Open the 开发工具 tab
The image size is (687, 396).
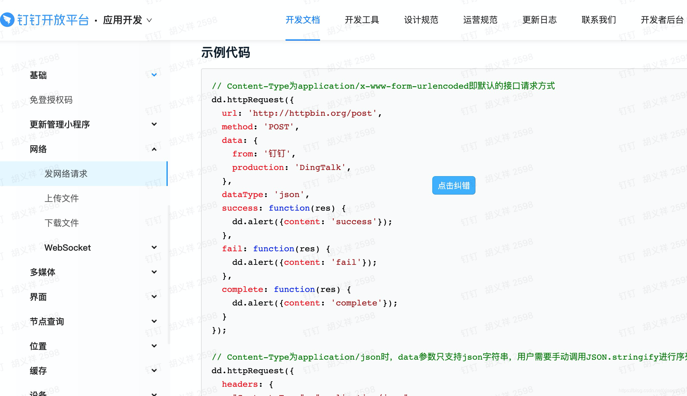click(x=362, y=20)
